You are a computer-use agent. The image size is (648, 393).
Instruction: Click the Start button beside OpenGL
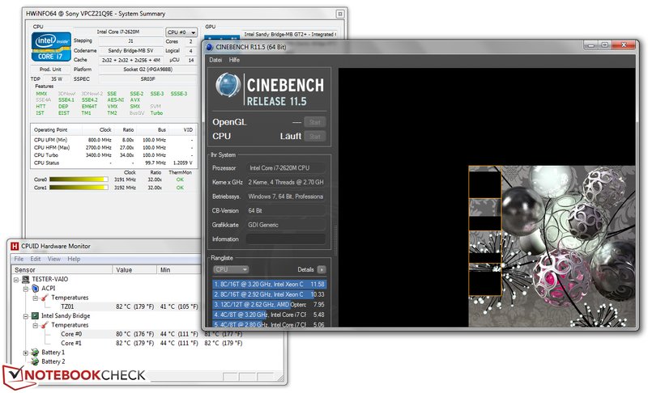tap(315, 122)
